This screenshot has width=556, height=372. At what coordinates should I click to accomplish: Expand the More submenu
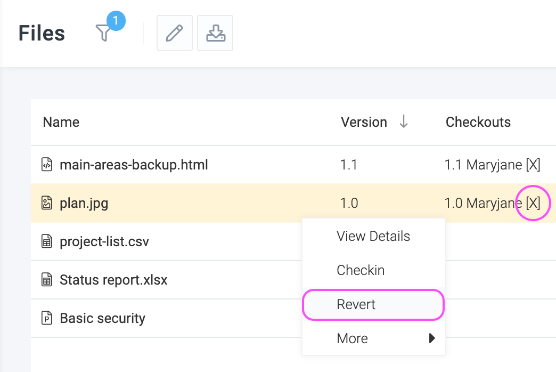(x=374, y=338)
